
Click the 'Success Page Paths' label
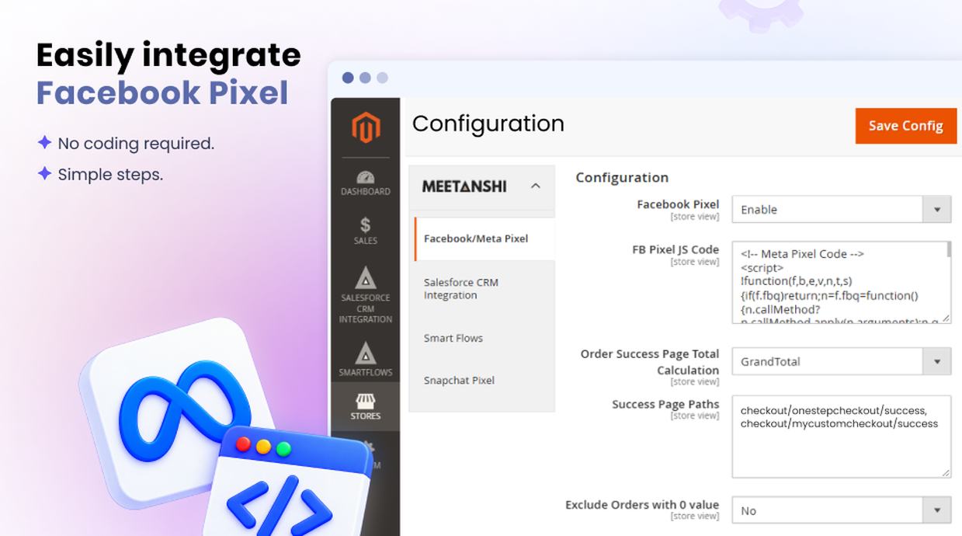point(665,404)
